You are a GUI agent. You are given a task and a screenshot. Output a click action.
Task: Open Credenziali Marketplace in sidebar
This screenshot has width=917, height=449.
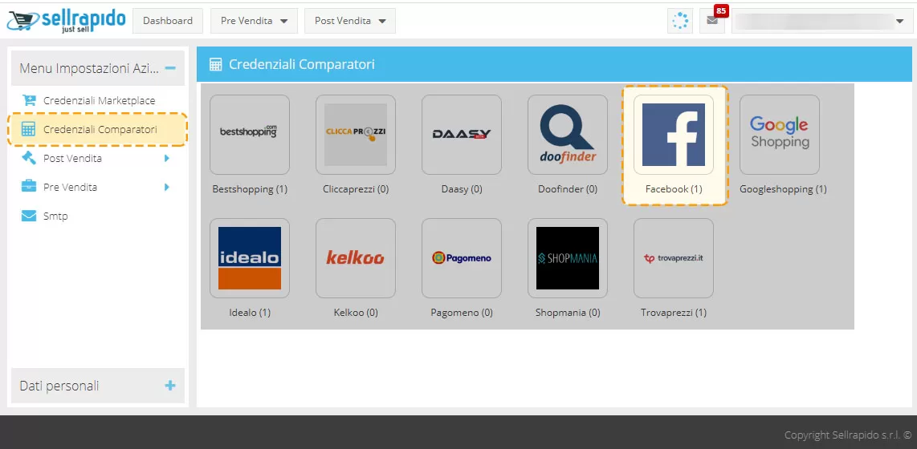coord(99,101)
